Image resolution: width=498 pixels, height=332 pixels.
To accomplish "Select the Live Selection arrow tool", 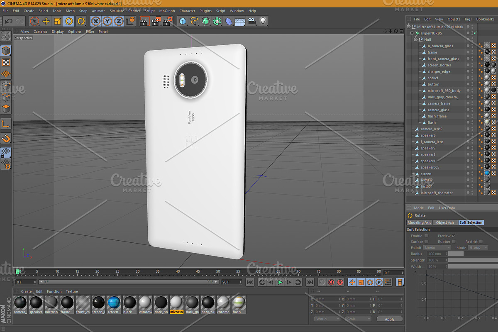I will click(34, 21).
